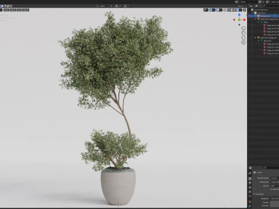Viewport: 279px width, 209px height.
Task: Click the outliner search field
Action: 271,6
